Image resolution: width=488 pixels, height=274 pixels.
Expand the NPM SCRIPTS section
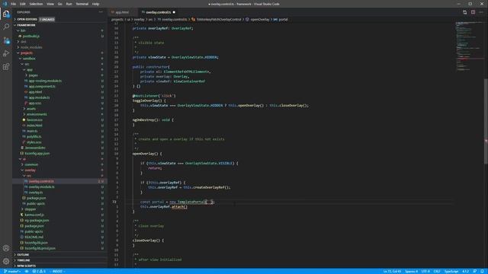tap(27, 266)
